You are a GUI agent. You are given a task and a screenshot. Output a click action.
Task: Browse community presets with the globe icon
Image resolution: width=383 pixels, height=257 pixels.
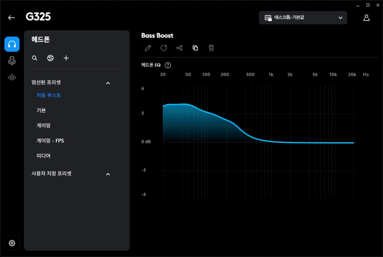click(50, 58)
